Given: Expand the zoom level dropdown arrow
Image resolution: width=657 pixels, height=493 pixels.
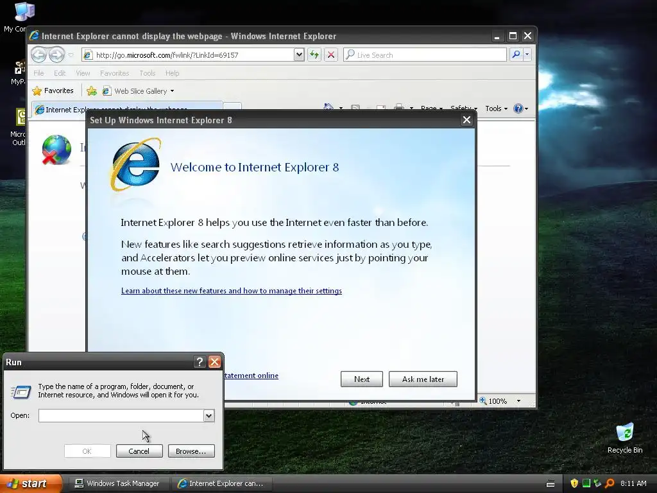Looking at the screenshot, I should (518, 401).
